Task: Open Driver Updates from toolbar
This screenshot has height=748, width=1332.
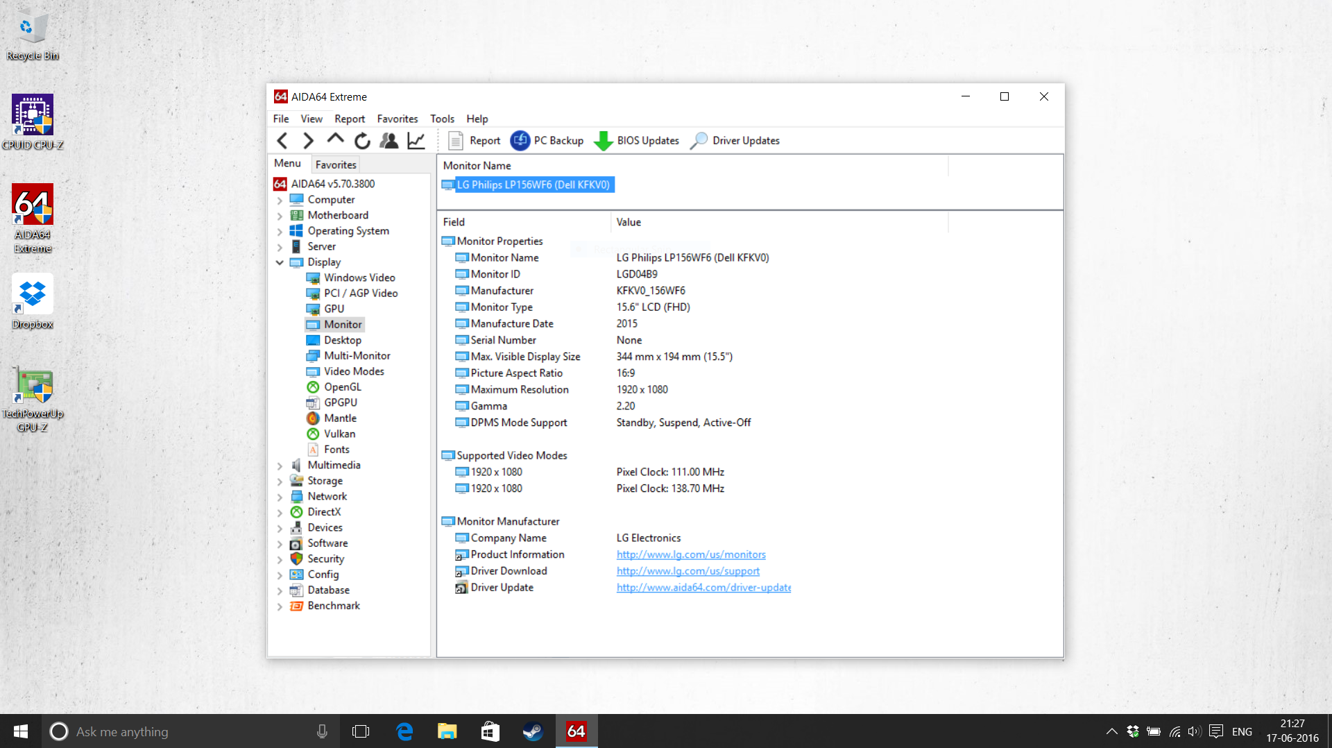Action: click(x=735, y=141)
